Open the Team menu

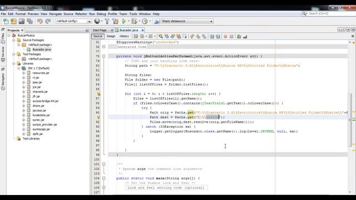pyautogui.click(x=123, y=14)
